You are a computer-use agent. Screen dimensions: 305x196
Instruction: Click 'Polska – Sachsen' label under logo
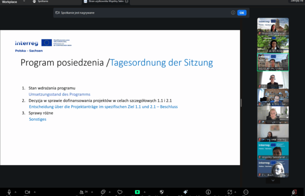[29, 51]
